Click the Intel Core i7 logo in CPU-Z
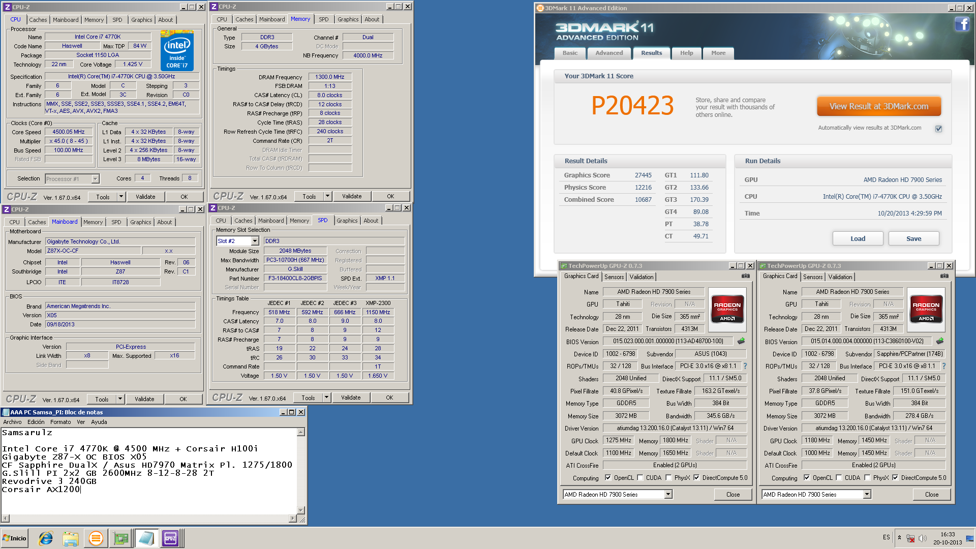This screenshot has height=549, width=976. tap(177, 50)
